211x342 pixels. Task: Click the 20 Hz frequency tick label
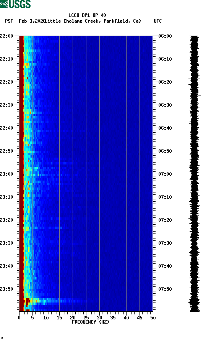tap(73, 318)
